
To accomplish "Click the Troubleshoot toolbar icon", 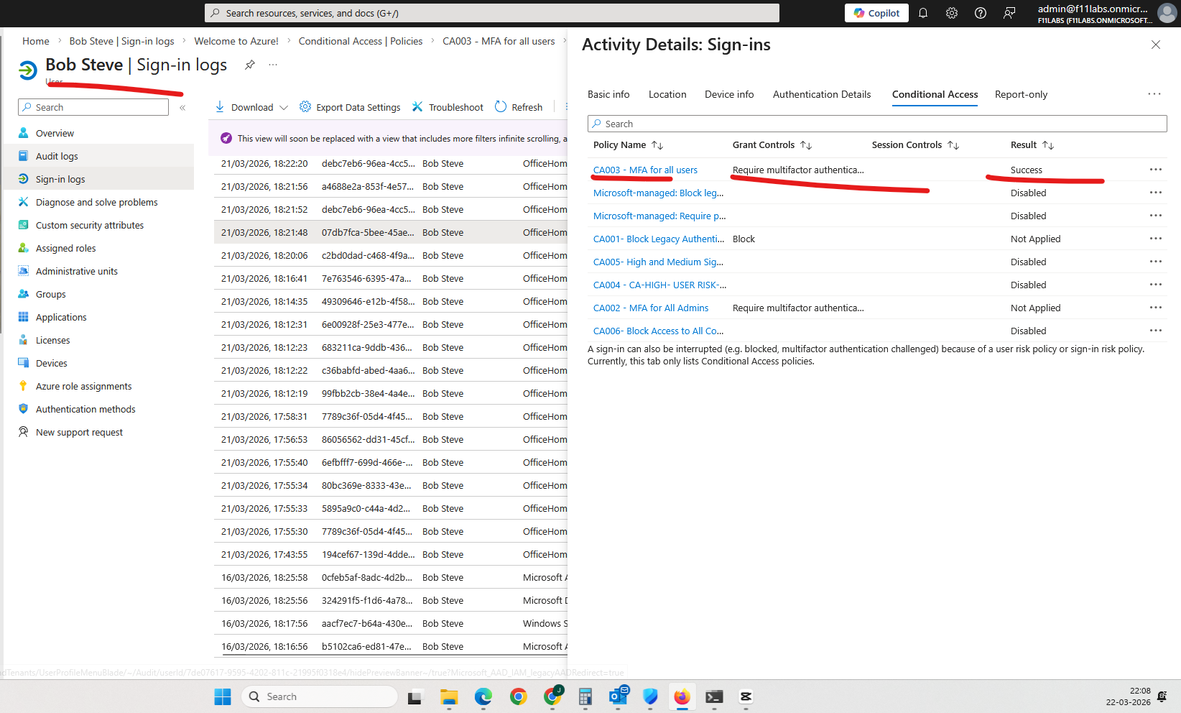I will click(x=417, y=107).
